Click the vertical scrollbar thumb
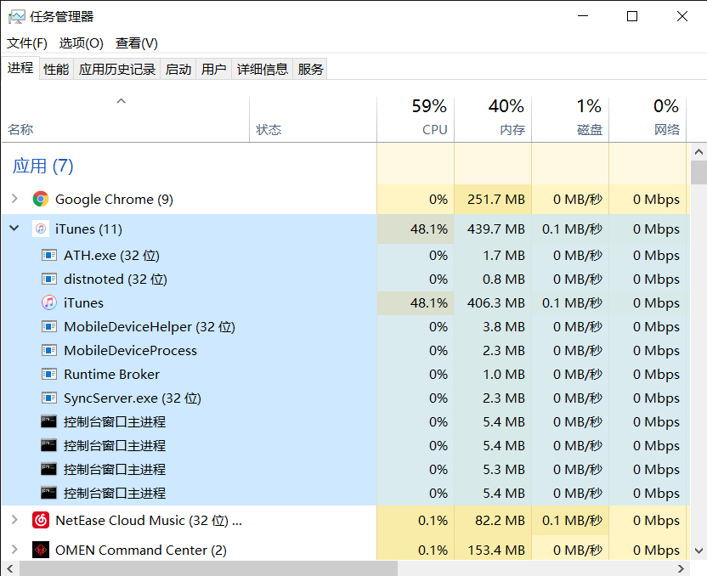 (699, 172)
